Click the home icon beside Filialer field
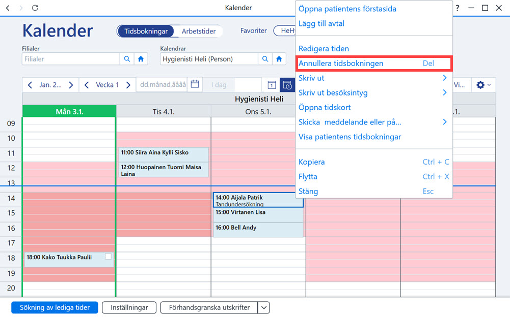Screen dimensions: 510x317 tap(141, 59)
